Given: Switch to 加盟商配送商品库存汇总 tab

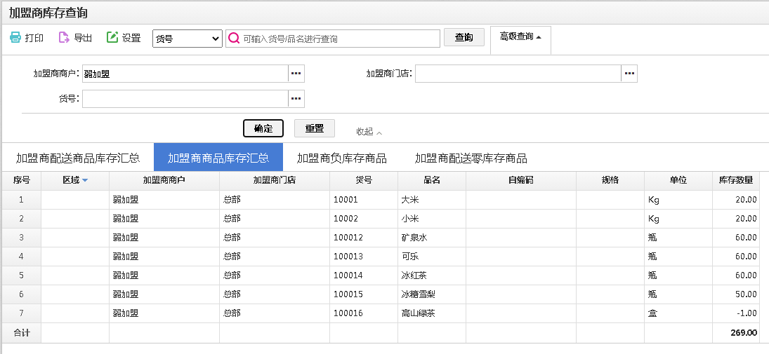Looking at the screenshot, I should (x=77, y=158).
